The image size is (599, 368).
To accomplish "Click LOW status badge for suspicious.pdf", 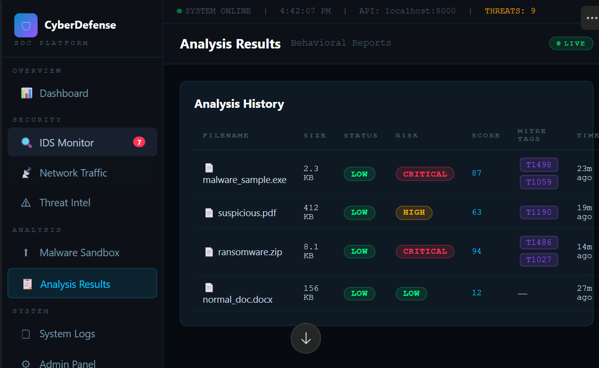I will coord(359,213).
